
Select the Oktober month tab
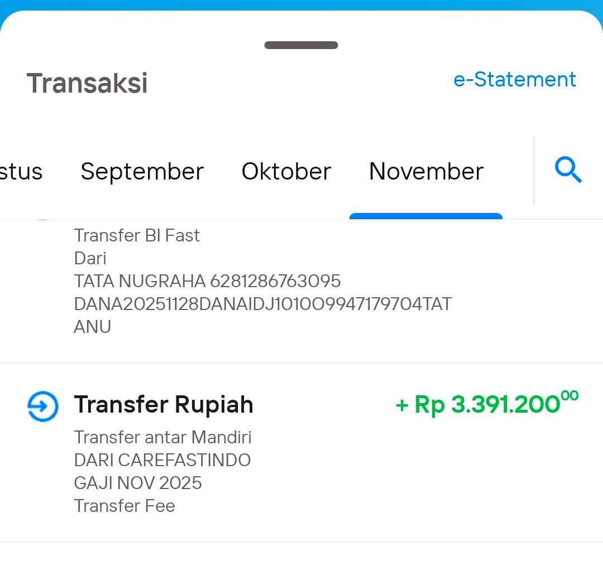click(x=286, y=171)
